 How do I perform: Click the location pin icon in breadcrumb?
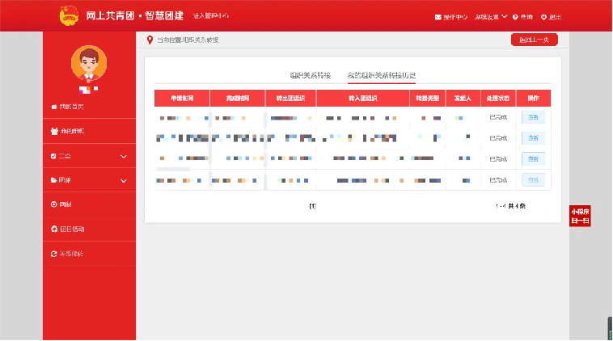pos(150,40)
